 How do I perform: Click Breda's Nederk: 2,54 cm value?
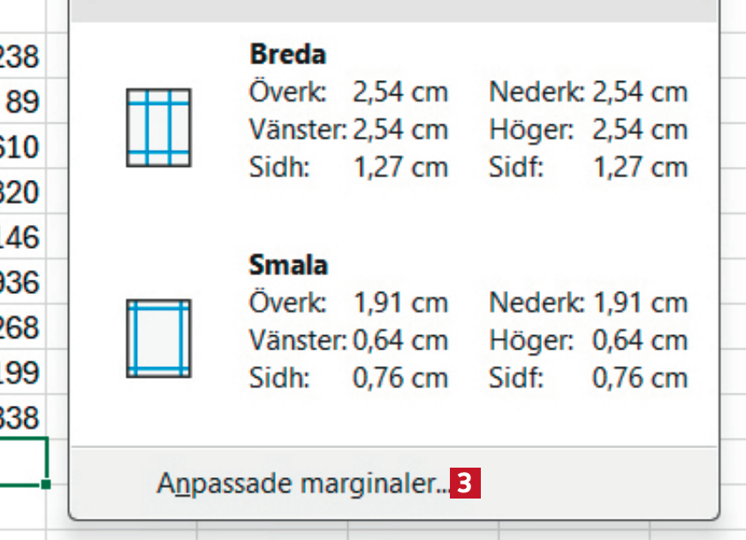tap(639, 92)
